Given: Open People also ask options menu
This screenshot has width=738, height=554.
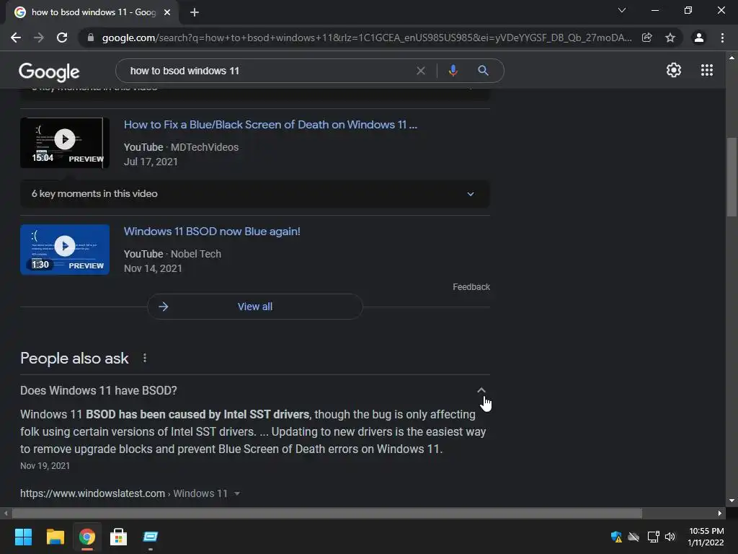Looking at the screenshot, I should click(x=144, y=359).
